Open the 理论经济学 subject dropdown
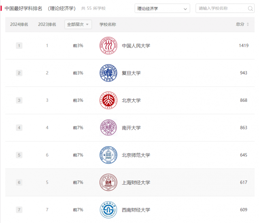 coord(162,8)
